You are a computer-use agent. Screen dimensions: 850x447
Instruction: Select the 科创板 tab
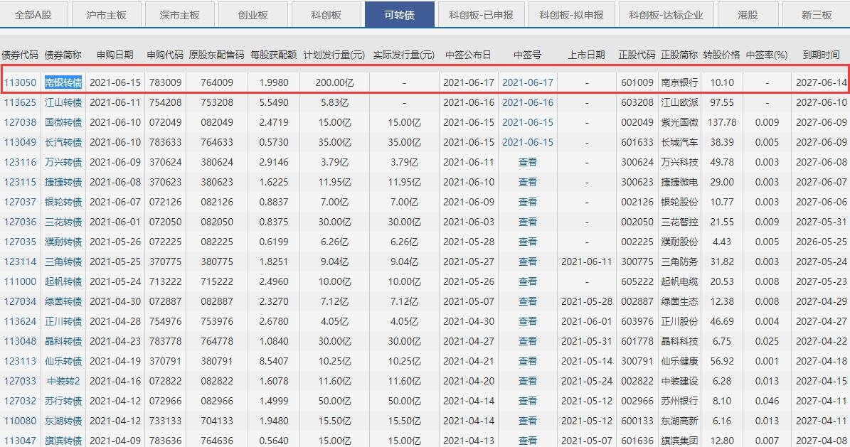pyautogui.click(x=326, y=15)
